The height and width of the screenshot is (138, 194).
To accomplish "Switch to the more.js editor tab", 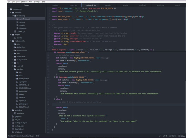I will (178, 5).
